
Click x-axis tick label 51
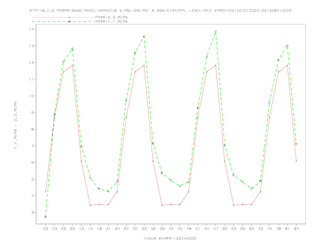(x=198, y=229)
